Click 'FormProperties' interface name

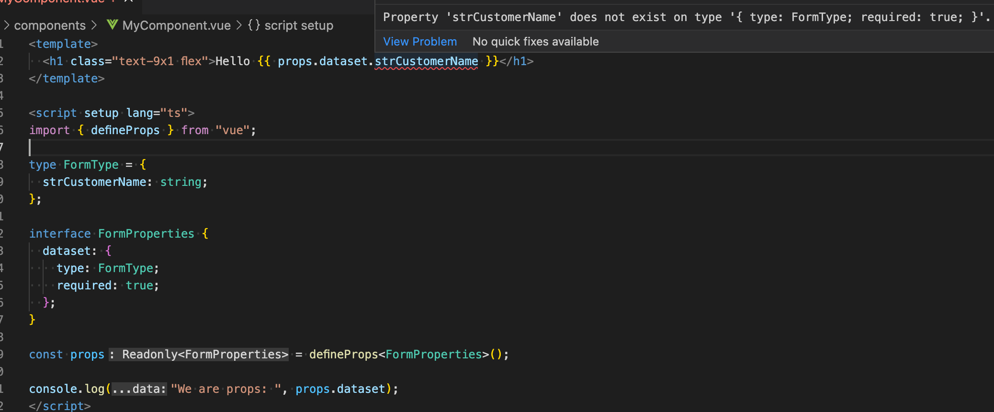tap(146, 234)
